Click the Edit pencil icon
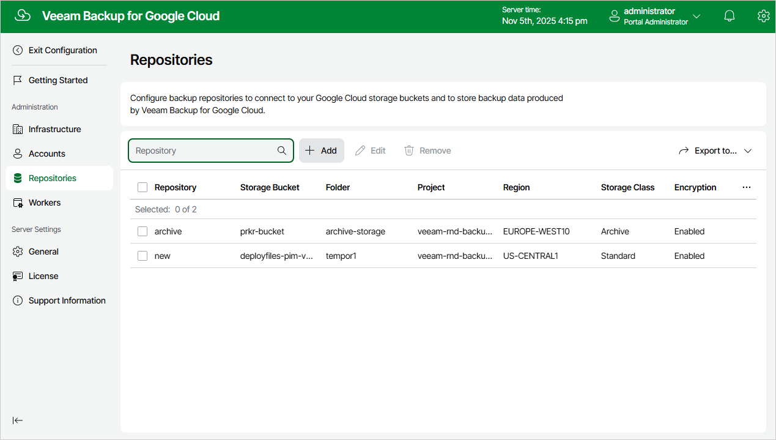This screenshot has width=776, height=440. tap(360, 151)
